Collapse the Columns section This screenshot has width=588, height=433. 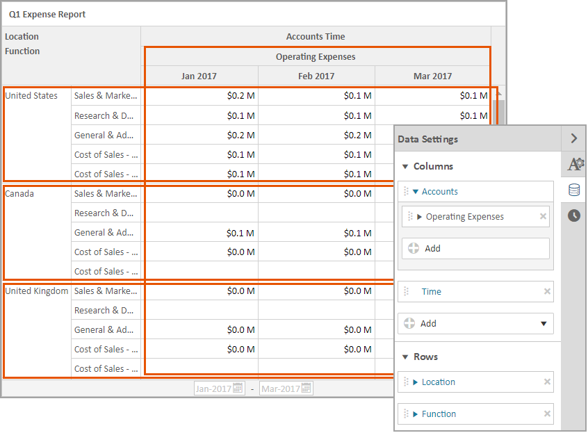point(405,166)
